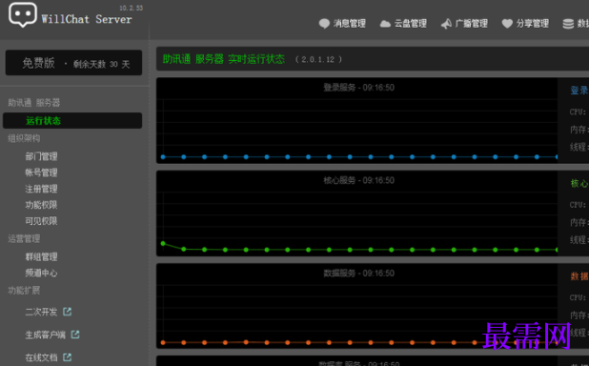Click the 数据服务 - 09:16:50 chart title
Image resolution: width=589 pixels, height=366 pixels.
coord(358,274)
